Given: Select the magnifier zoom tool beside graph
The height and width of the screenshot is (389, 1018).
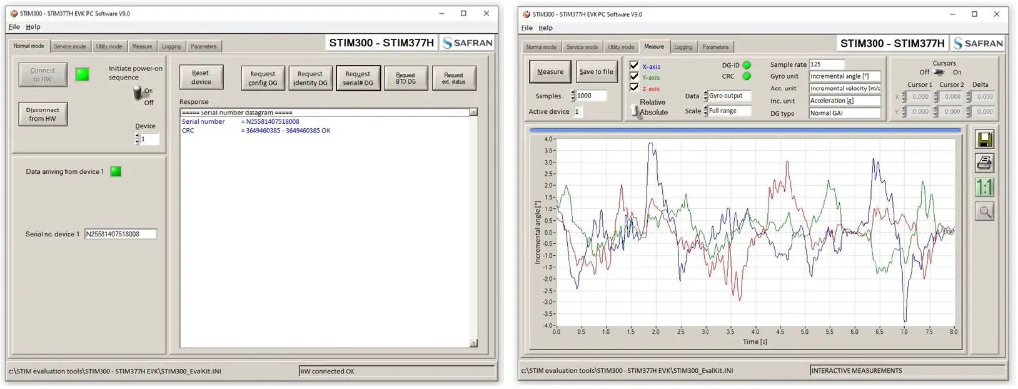Looking at the screenshot, I should pyautogui.click(x=985, y=211).
